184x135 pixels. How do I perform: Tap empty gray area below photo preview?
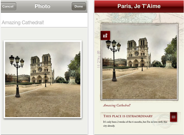point(44,127)
